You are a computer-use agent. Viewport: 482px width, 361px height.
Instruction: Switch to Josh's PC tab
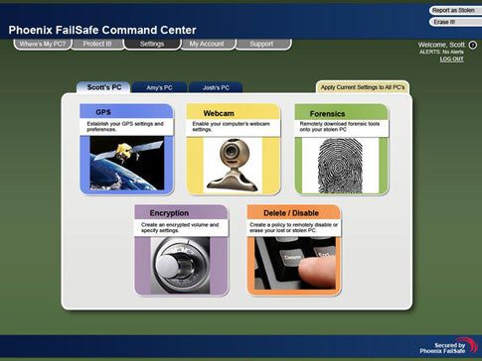216,87
